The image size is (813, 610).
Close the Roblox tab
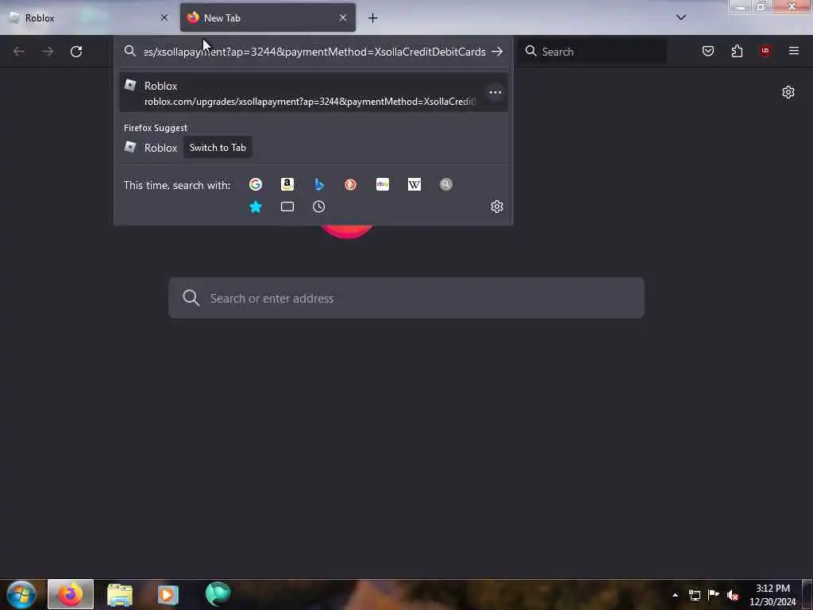[x=164, y=17]
